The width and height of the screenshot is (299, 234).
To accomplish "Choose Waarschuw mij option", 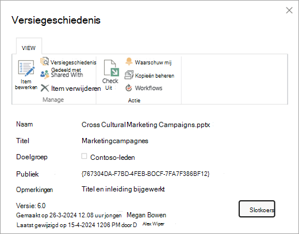I will pyautogui.click(x=153, y=63).
